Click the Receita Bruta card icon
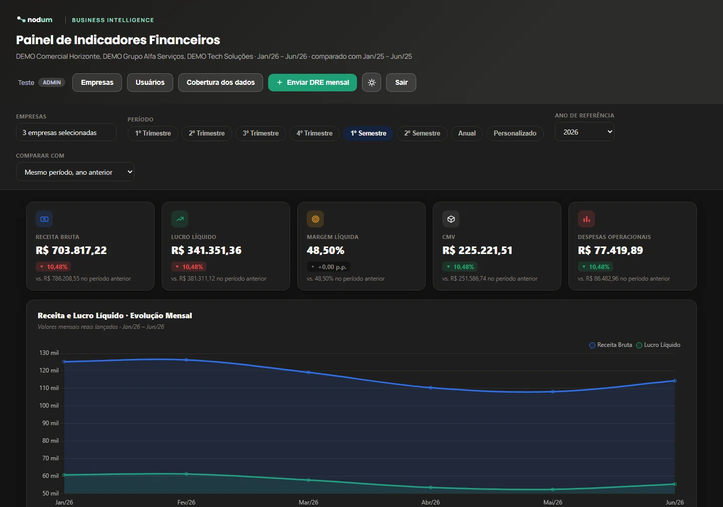Screen dimensions: 723x507 pyautogui.click(x=44, y=219)
